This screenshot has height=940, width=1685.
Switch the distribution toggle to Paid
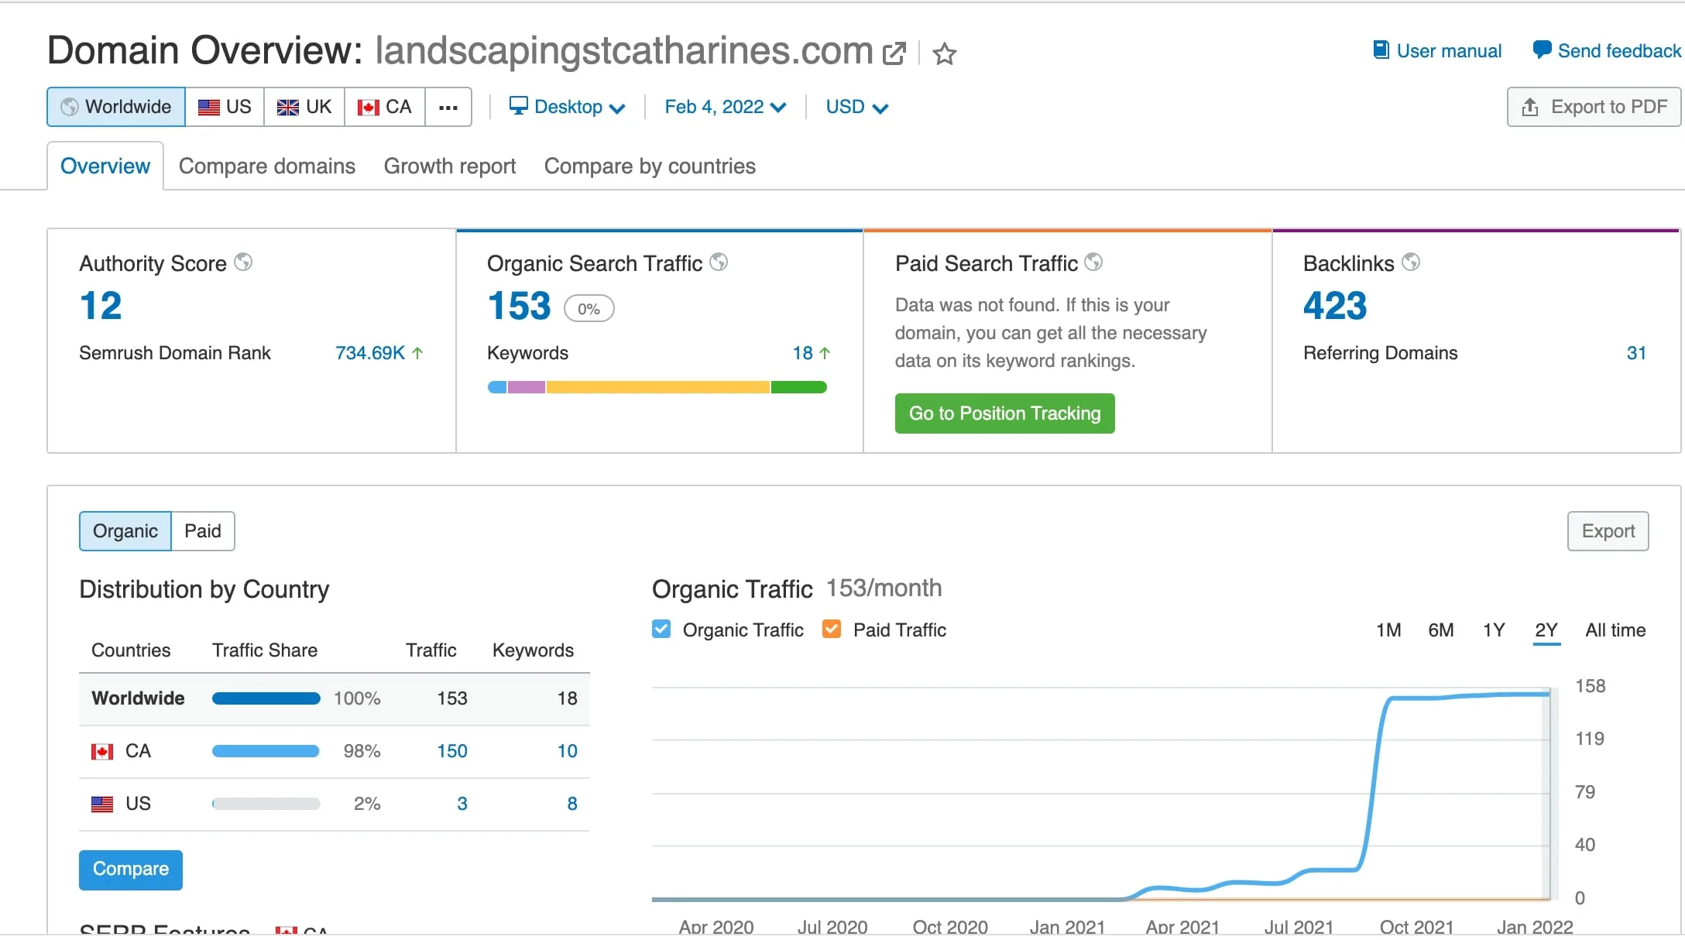point(202,531)
